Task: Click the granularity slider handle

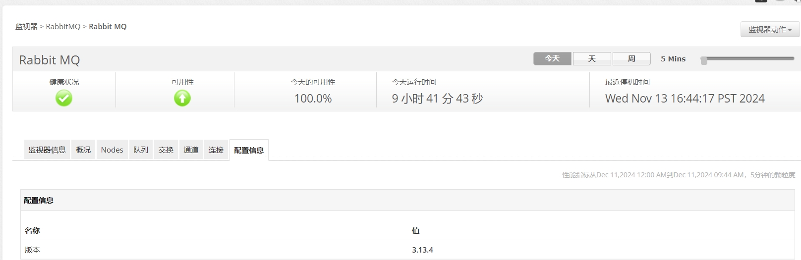Action: pos(704,60)
